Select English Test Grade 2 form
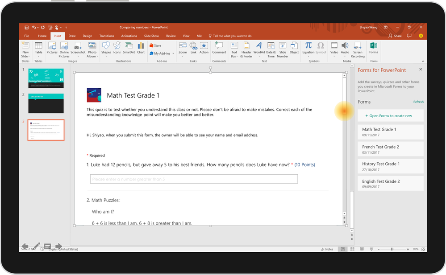Image resolution: width=446 pixels, height=275 pixels. [391, 184]
